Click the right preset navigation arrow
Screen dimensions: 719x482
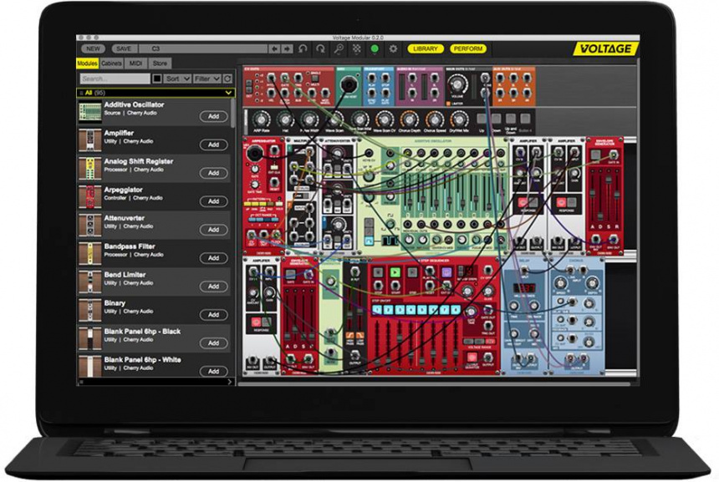click(285, 48)
